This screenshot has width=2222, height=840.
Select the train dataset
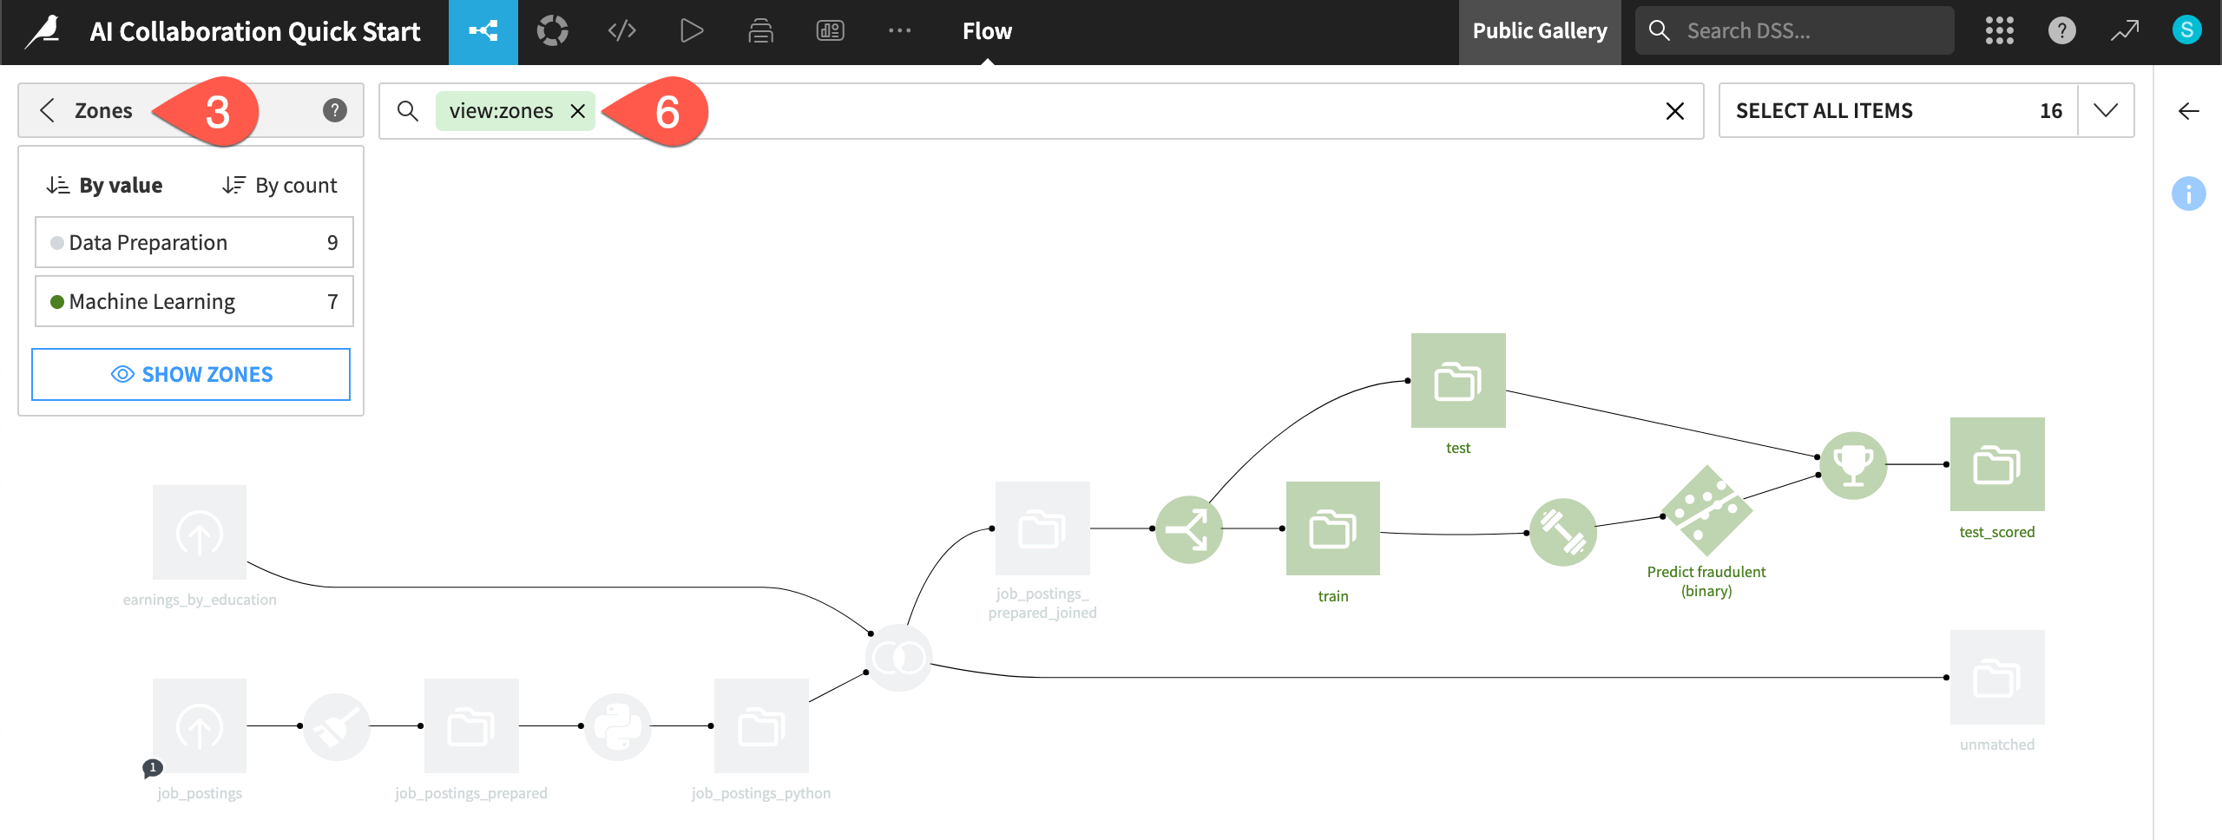[1333, 528]
